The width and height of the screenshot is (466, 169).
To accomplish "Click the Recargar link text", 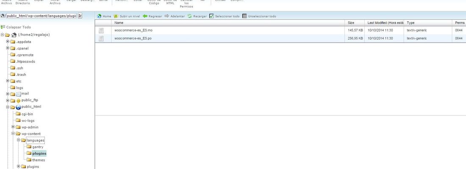I will pos(200,16).
